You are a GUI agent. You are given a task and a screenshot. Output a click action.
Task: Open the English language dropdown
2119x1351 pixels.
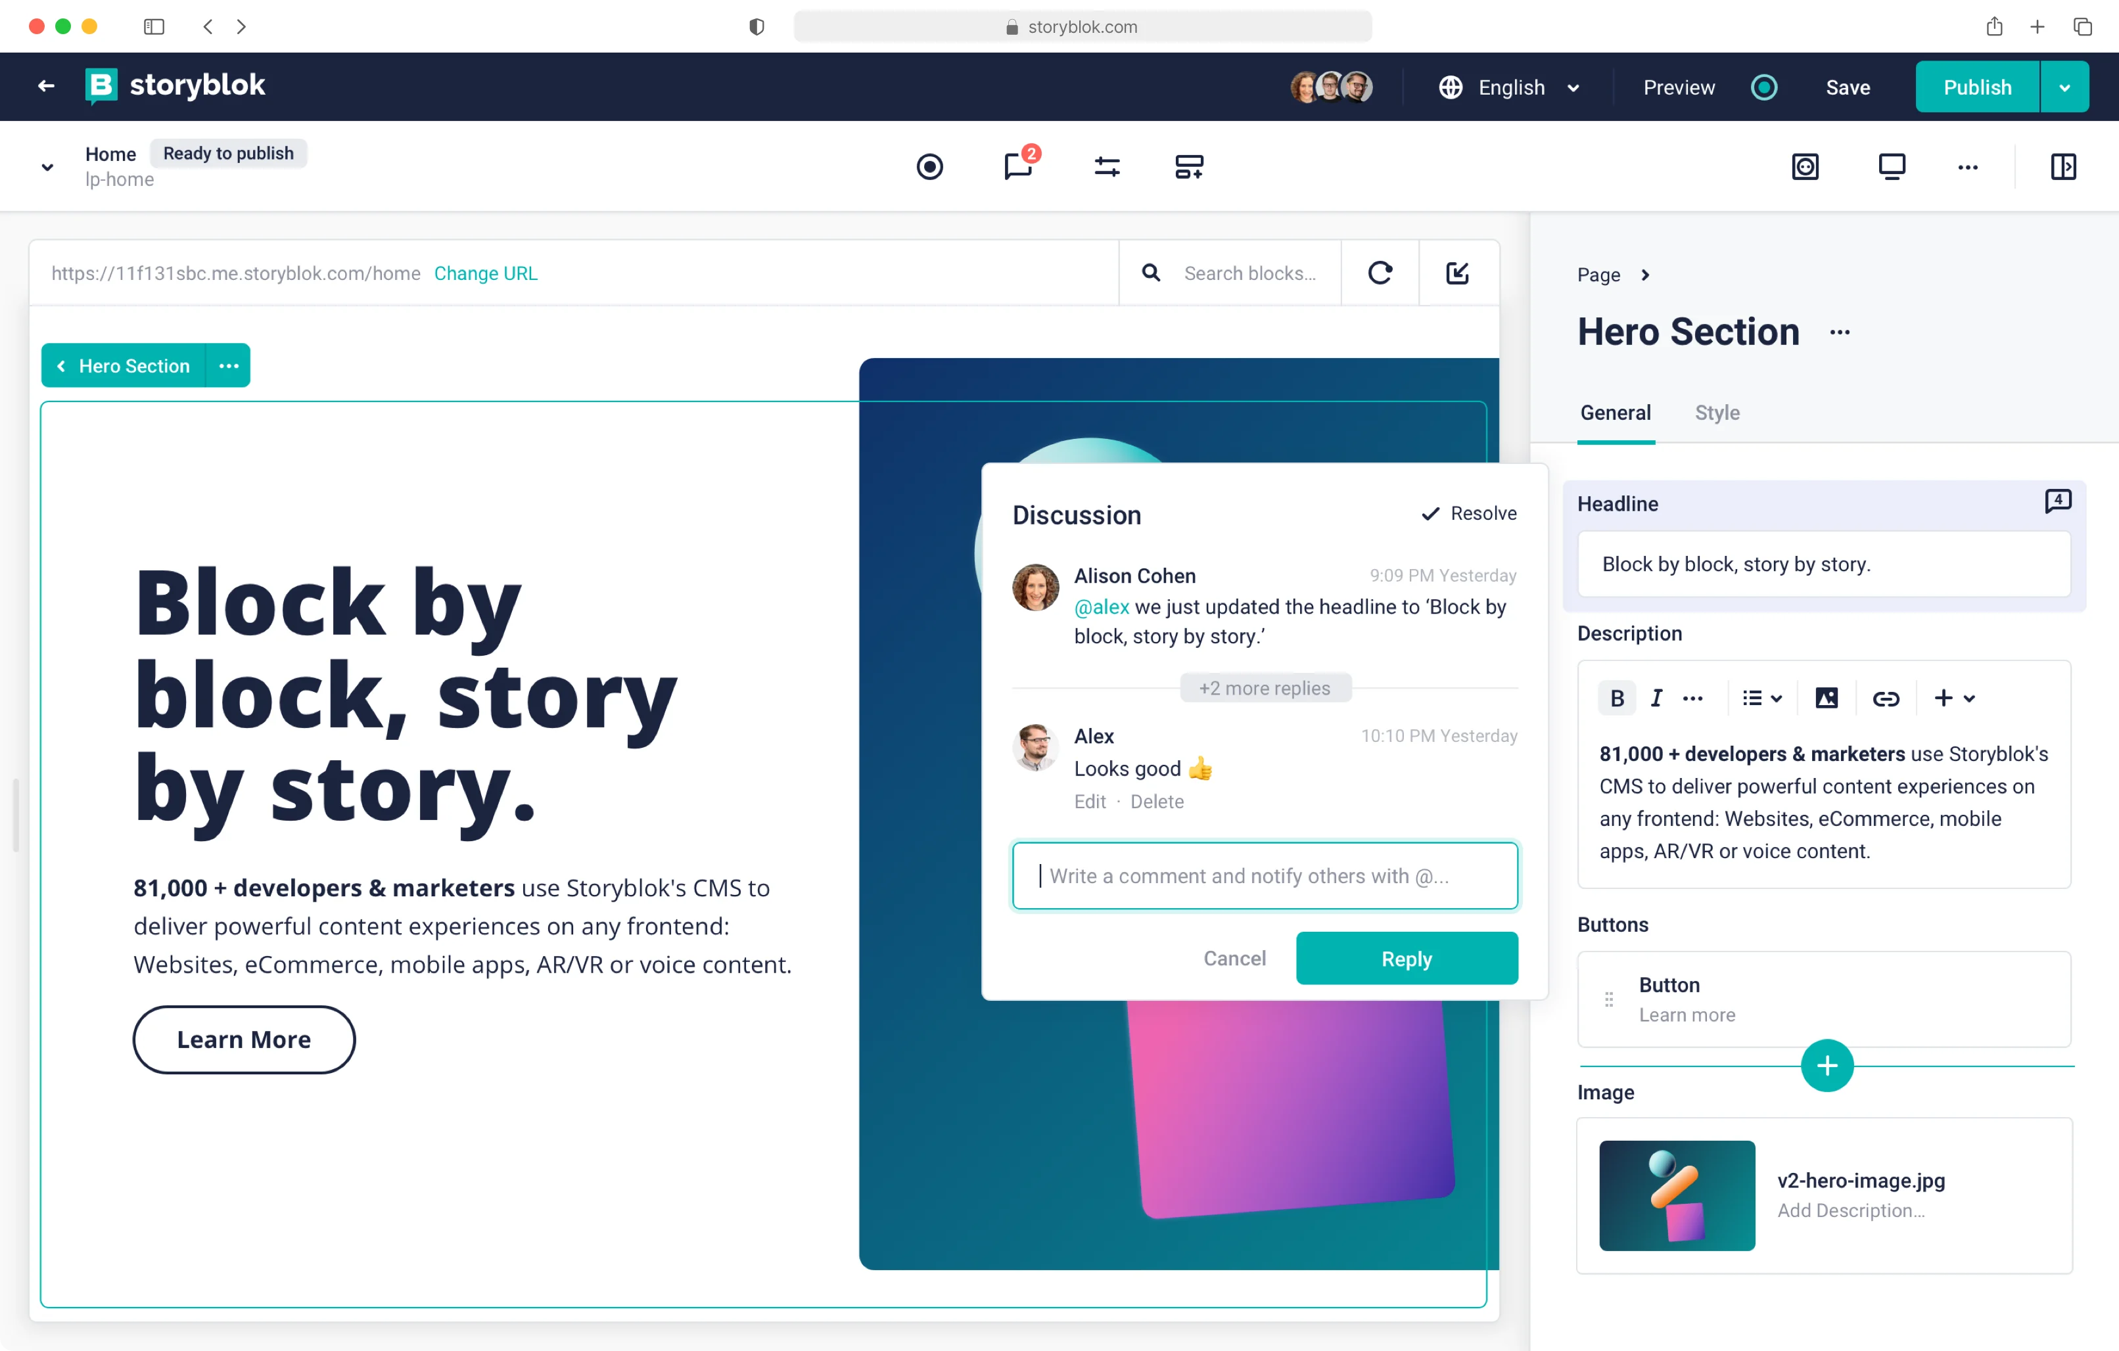pos(1510,87)
